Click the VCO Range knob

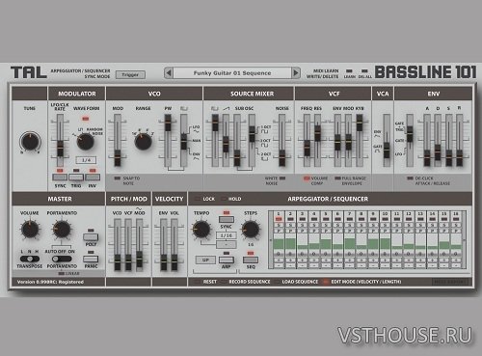tap(143, 142)
